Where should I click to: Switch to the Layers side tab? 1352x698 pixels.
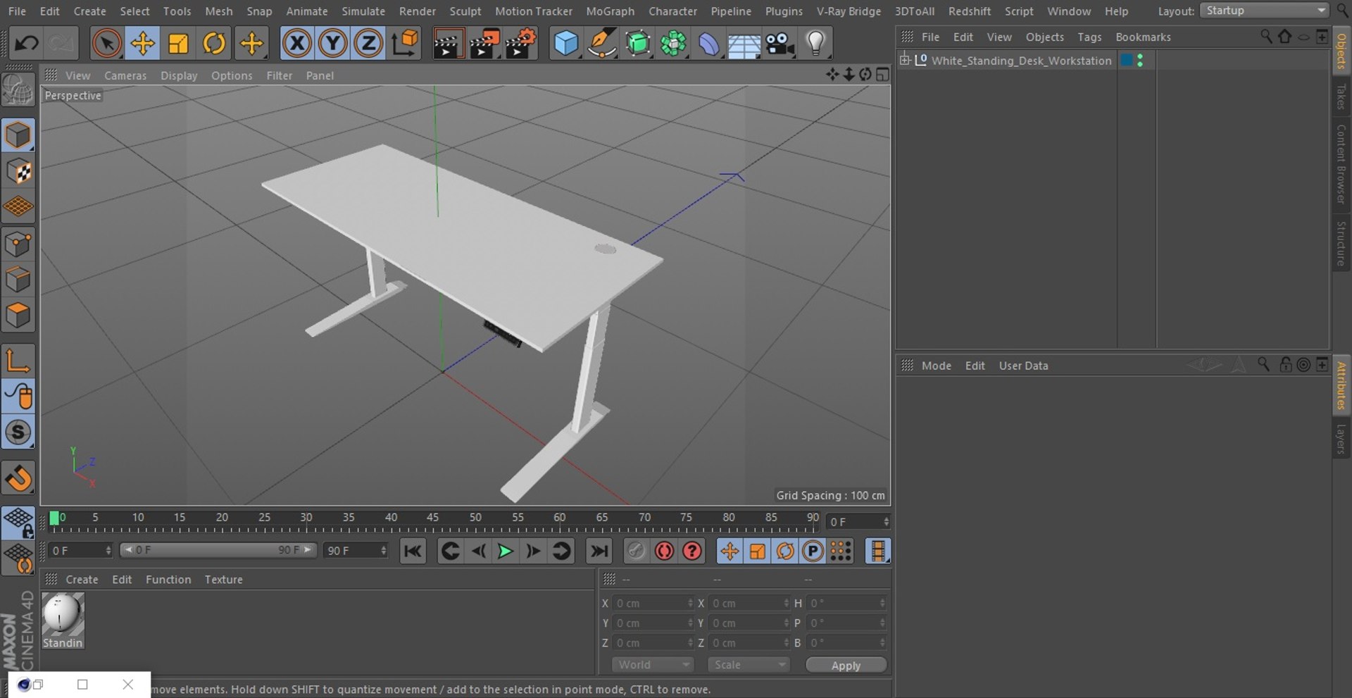pyautogui.click(x=1341, y=439)
